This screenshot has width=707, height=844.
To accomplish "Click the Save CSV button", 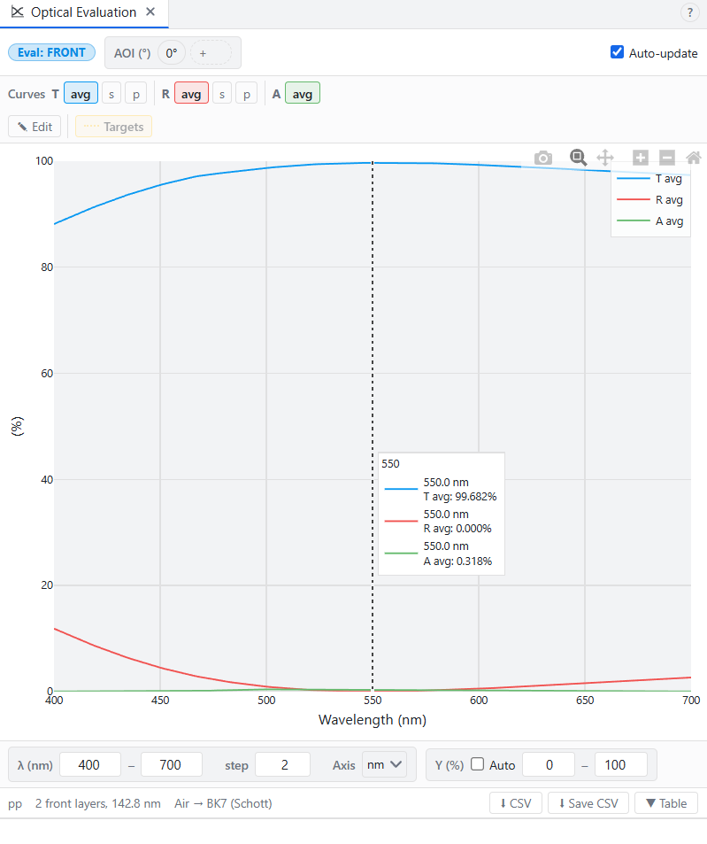I will [588, 803].
